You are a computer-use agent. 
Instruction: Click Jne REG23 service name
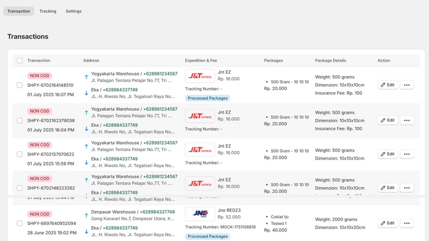click(230, 210)
